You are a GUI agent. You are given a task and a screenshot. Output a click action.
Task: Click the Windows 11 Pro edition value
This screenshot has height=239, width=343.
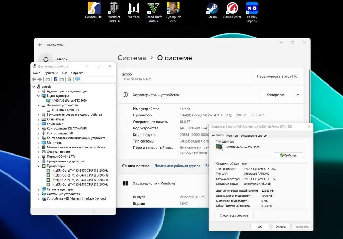[x=192, y=197]
